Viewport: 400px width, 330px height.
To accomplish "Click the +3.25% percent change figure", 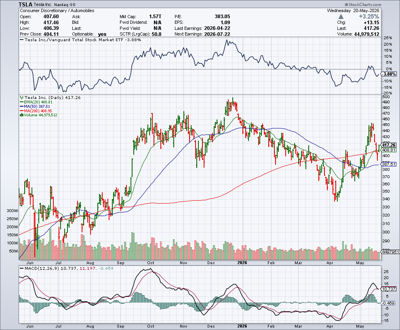I will coord(369,17).
